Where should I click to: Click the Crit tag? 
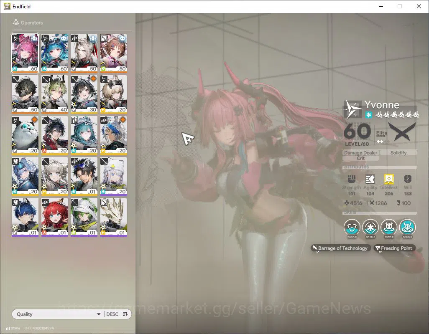(360, 158)
